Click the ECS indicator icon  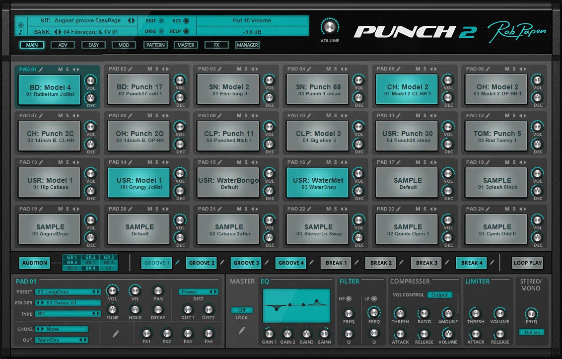[186, 21]
